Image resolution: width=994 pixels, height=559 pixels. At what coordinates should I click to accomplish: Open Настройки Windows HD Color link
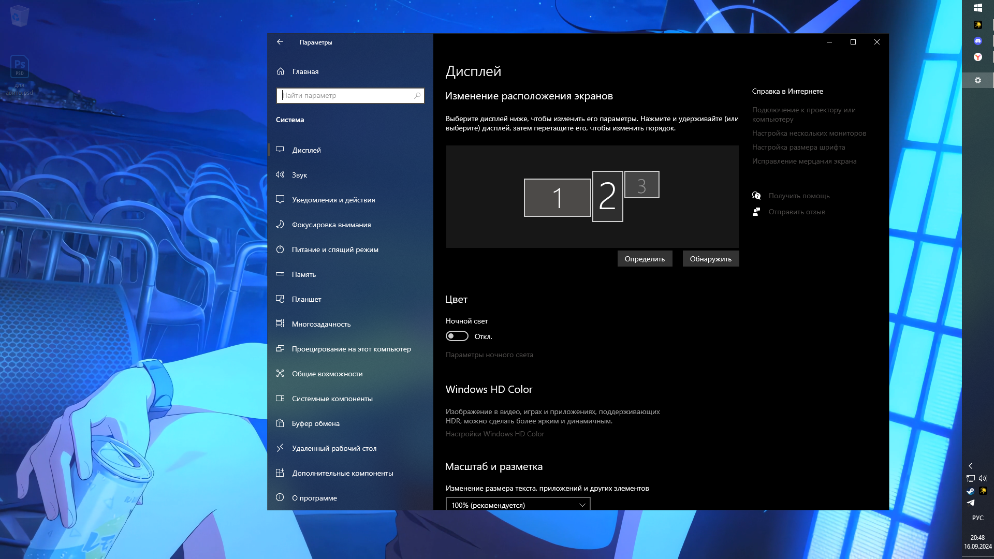[x=495, y=434]
